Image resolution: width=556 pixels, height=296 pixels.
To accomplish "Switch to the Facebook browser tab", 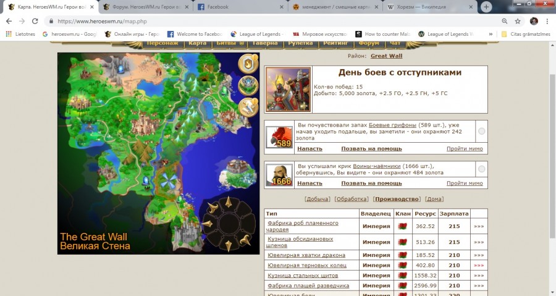I will pyautogui.click(x=240, y=7).
